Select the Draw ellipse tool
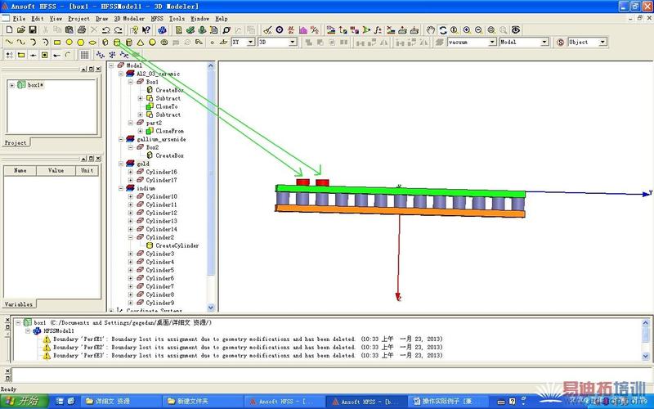 (92, 43)
